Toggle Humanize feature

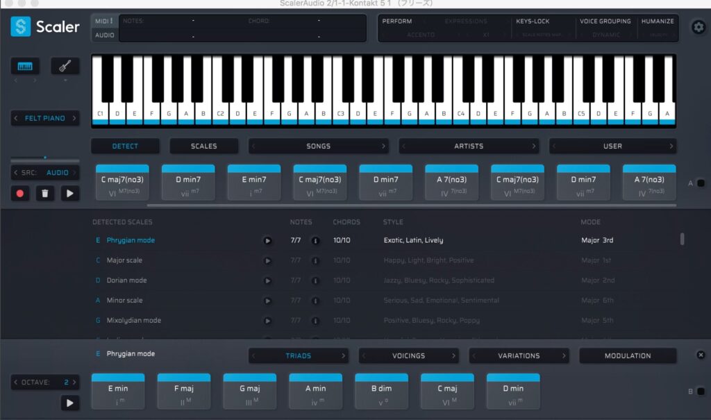[x=657, y=22]
